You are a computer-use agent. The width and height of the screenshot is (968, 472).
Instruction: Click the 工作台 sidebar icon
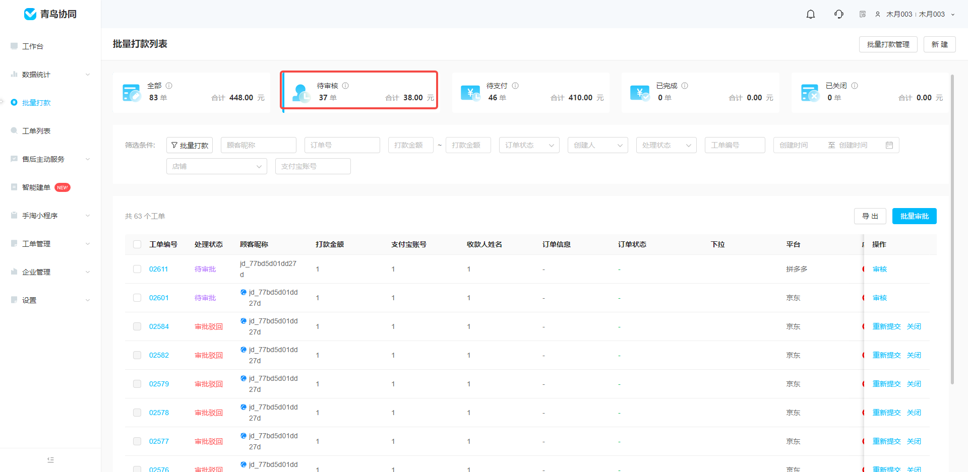(x=14, y=46)
